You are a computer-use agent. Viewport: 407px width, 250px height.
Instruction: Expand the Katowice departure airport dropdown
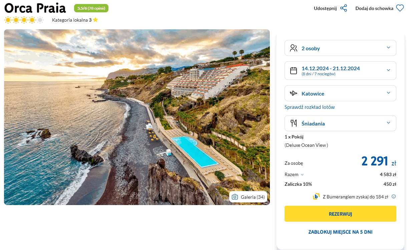click(388, 93)
